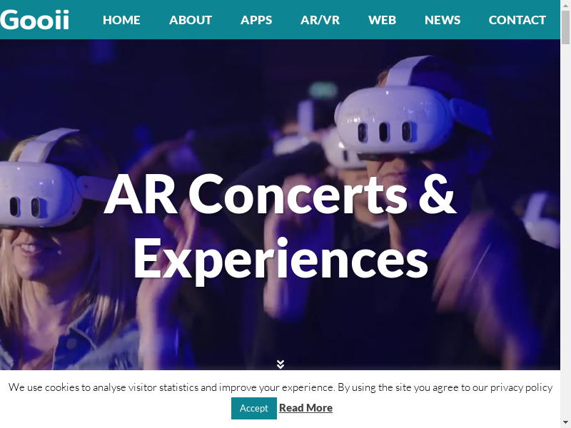Visit the NEWS page
The width and height of the screenshot is (571, 428).
pos(443,20)
